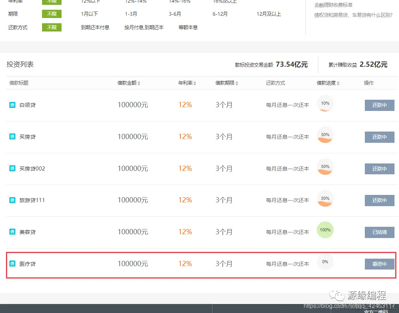Open the 美容贷 loan title
This screenshot has height=313, width=399.
(27, 232)
